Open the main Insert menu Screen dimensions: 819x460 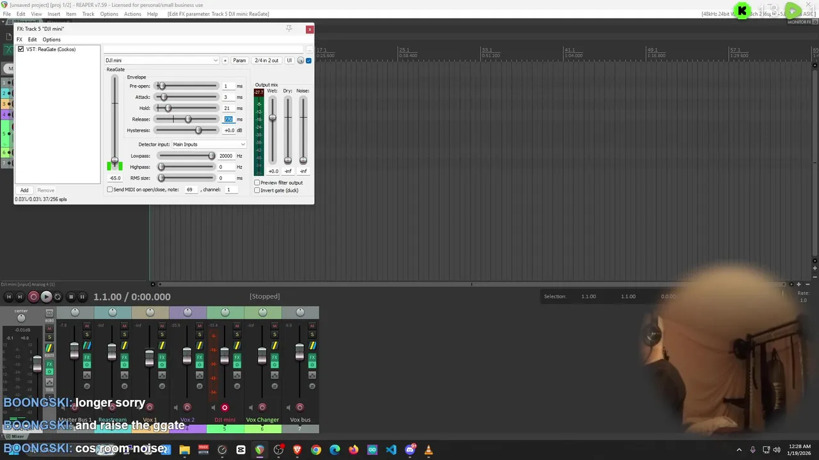[54, 13]
